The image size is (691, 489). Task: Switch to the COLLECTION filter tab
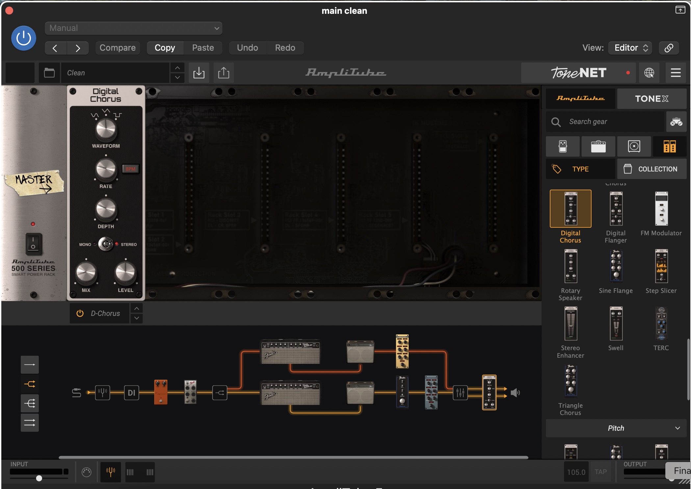click(x=652, y=169)
